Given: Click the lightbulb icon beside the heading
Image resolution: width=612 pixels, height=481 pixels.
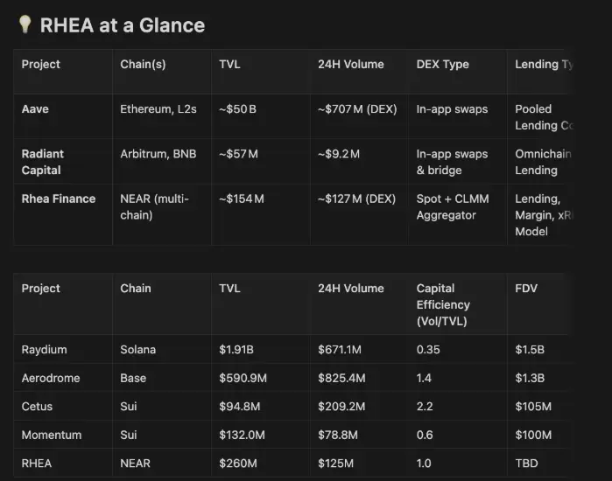Looking at the screenshot, I should pyautogui.click(x=25, y=24).
